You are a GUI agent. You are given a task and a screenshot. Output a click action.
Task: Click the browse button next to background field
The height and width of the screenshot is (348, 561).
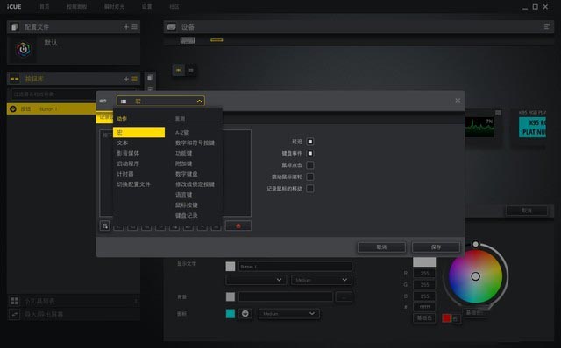pos(344,296)
